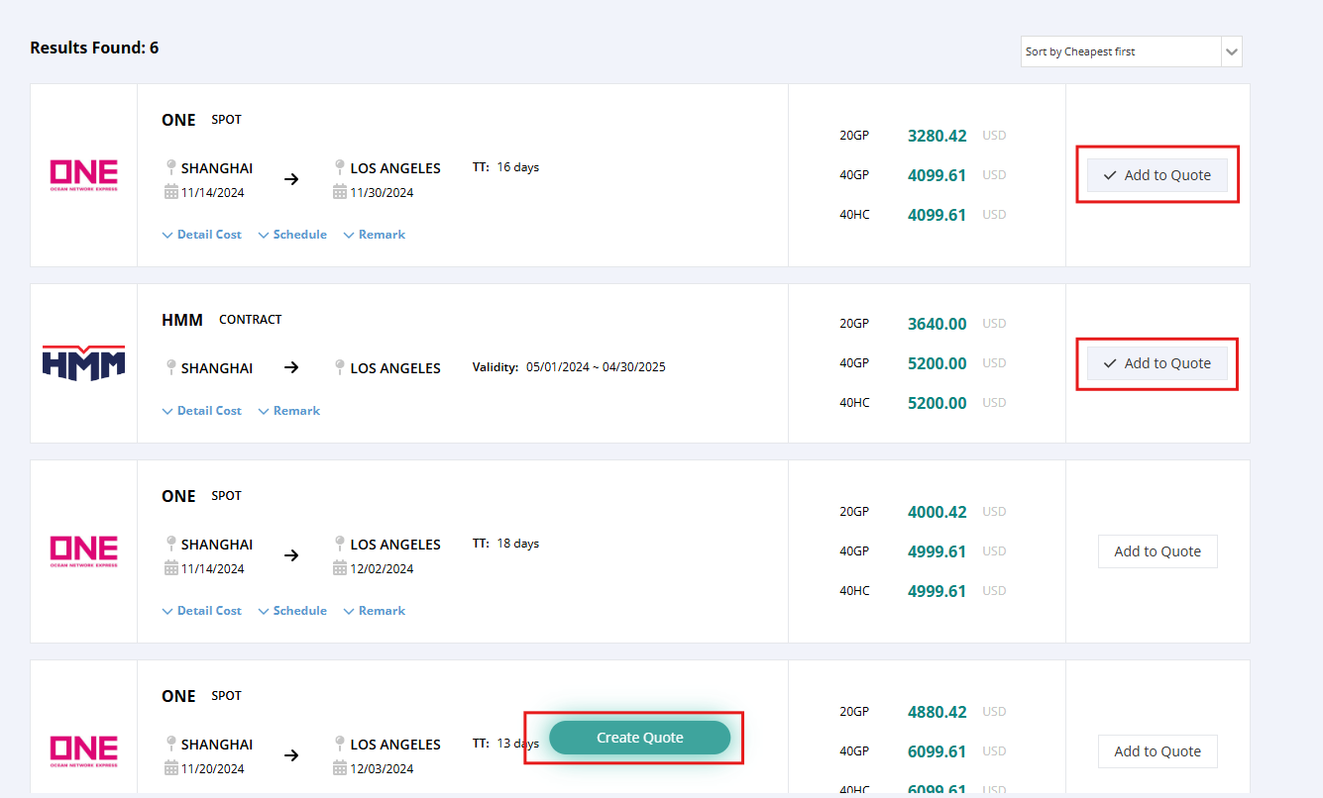
Task: Expand Schedule on the third ONE result
Action: [x=292, y=610]
